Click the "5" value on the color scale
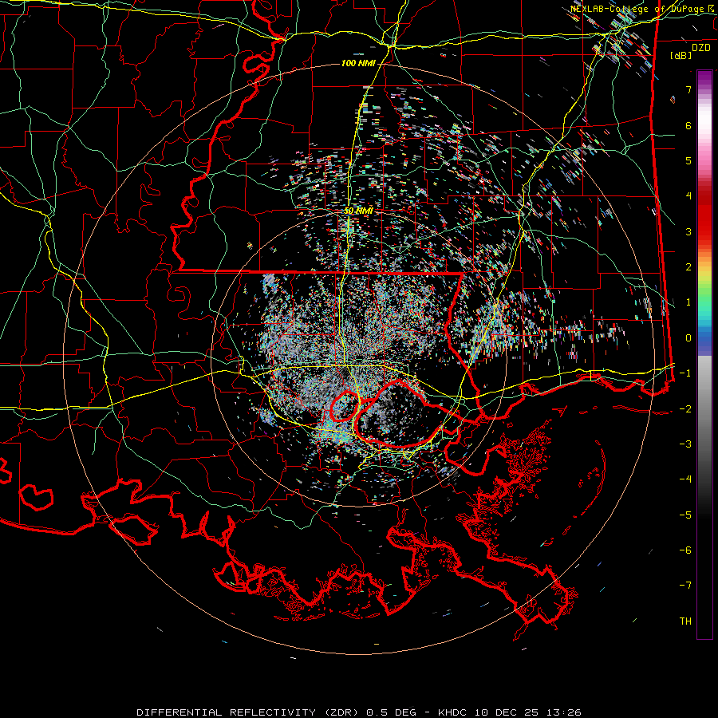718x718 pixels. (688, 160)
